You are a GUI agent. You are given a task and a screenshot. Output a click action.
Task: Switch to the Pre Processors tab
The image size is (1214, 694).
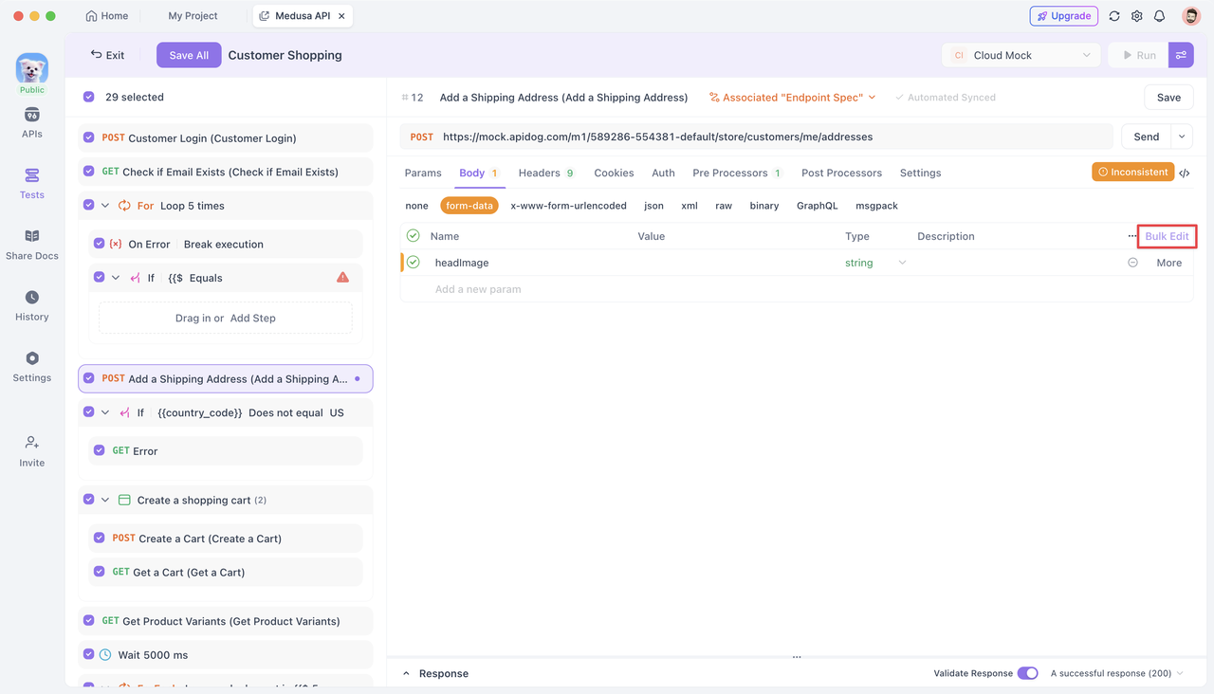737,173
